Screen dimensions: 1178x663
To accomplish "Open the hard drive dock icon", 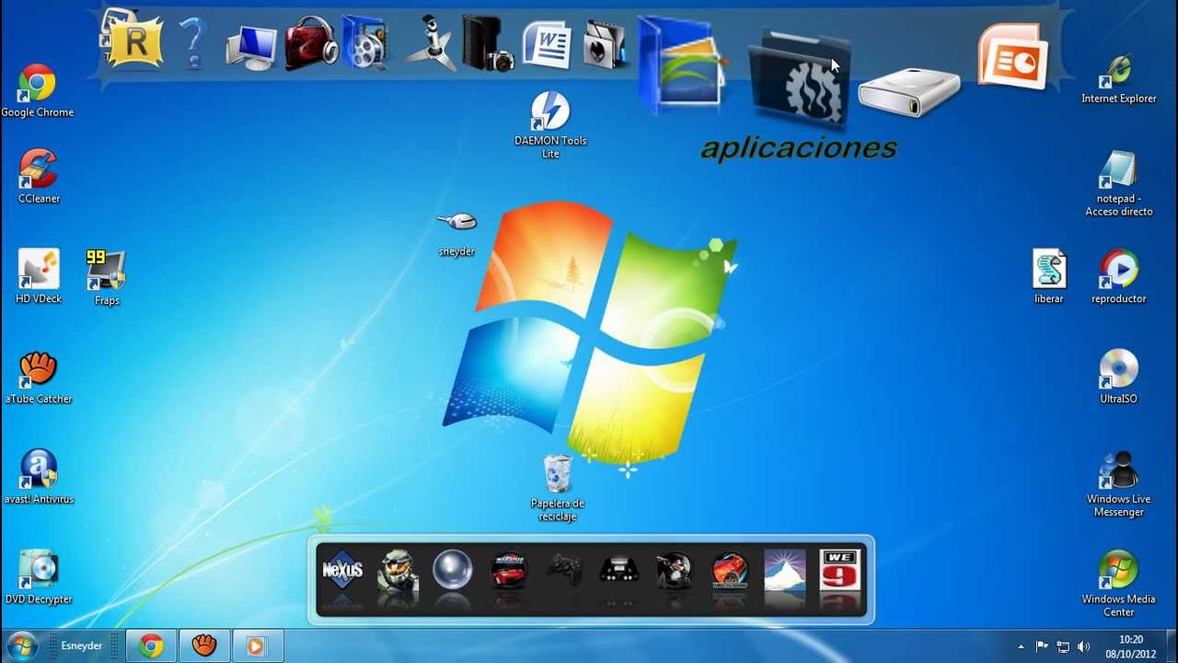I will coord(909,91).
